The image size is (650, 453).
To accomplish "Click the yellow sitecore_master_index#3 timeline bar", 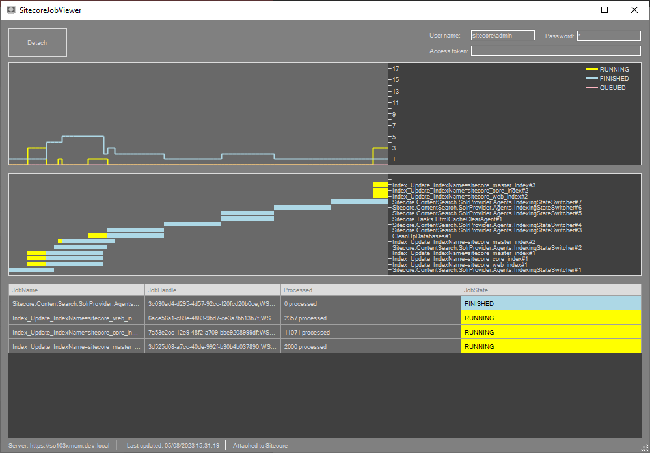I will tap(380, 185).
